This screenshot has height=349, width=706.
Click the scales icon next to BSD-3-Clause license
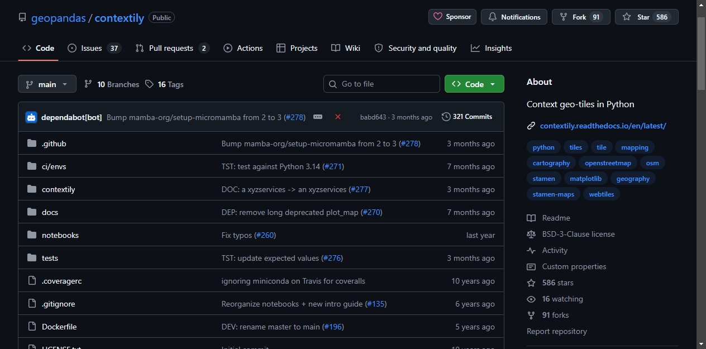pos(531,234)
